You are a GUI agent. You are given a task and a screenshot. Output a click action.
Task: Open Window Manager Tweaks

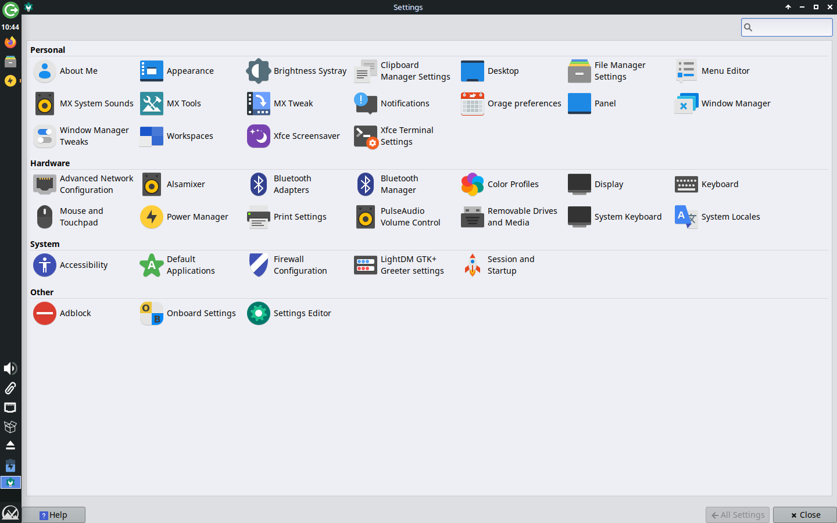pyautogui.click(x=81, y=136)
